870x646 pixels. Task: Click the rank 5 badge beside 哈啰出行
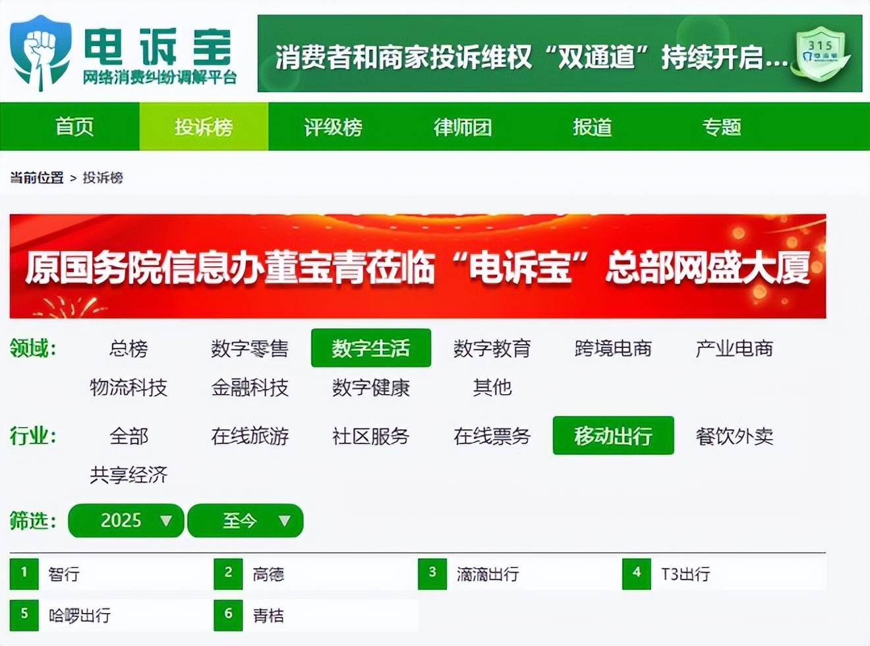[24, 614]
